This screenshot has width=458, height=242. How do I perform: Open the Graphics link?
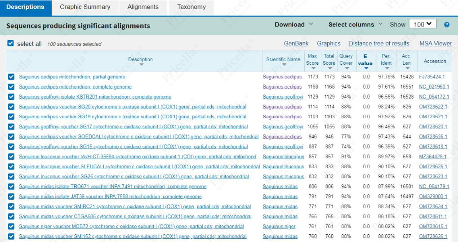(x=329, y=44)
